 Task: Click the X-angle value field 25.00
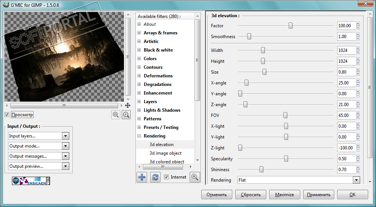(347, 83)
